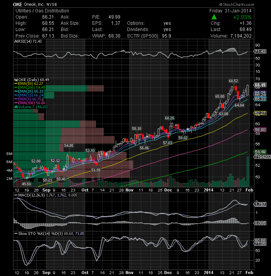Click the candlestick icon beside OKE (Daily)

click(x=16, y=80)
